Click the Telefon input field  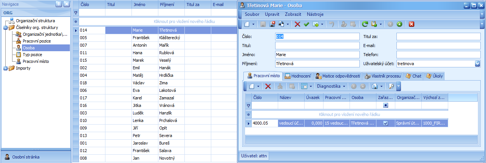438,55
